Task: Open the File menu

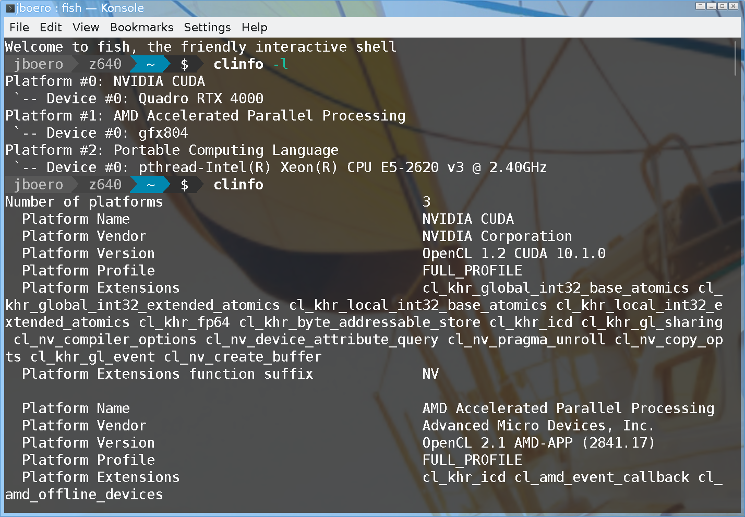Action: (19, 27)
